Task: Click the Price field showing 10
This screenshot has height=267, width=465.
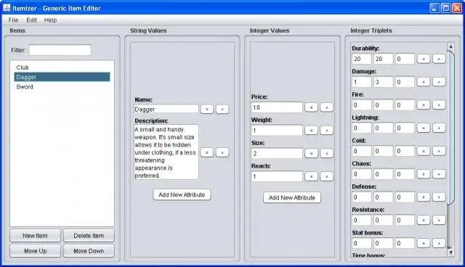Action: click(x=277, y=107)
